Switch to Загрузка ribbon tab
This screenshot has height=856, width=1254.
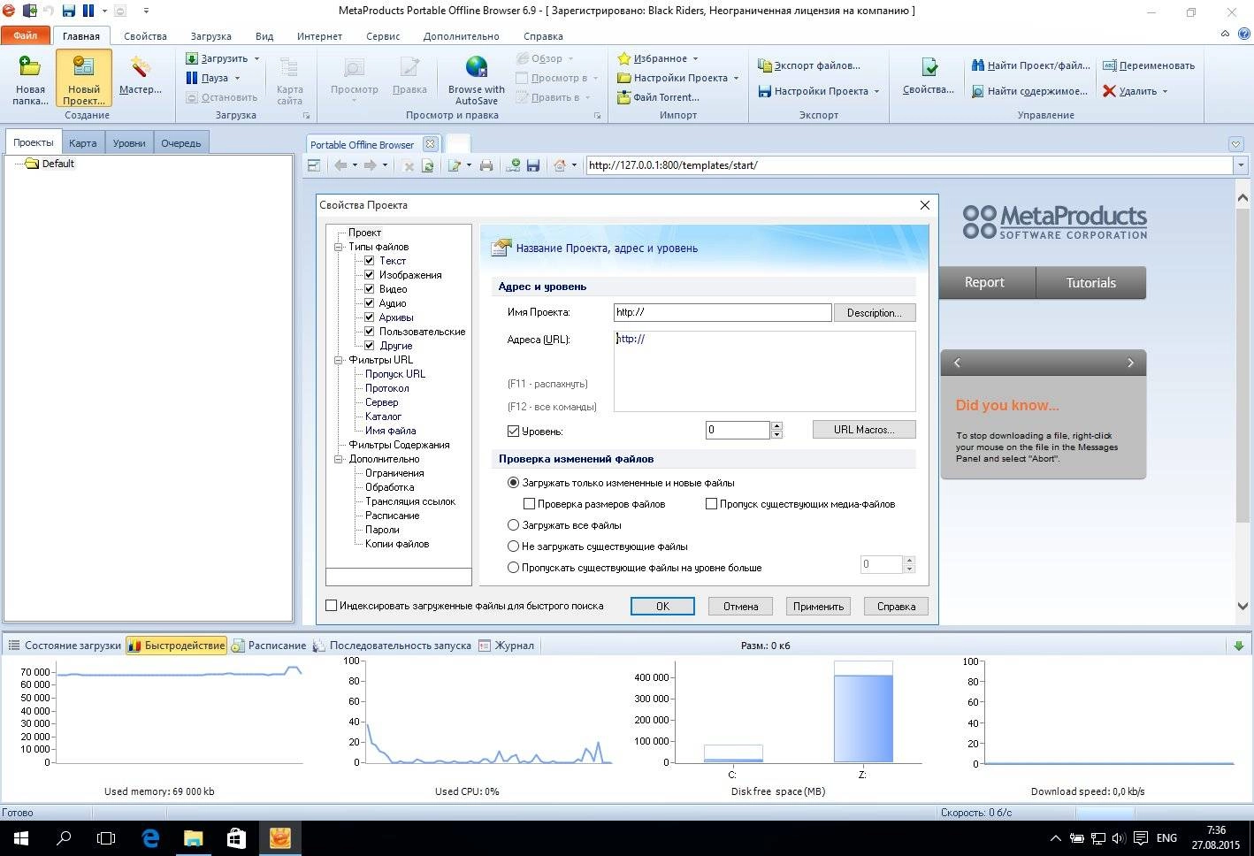click(x=210, y=36)
